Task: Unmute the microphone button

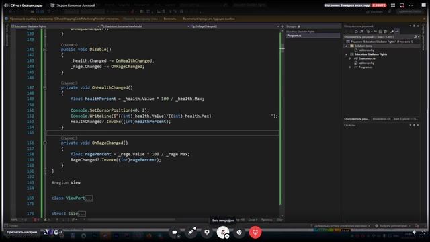Action: tap(223, 232)
